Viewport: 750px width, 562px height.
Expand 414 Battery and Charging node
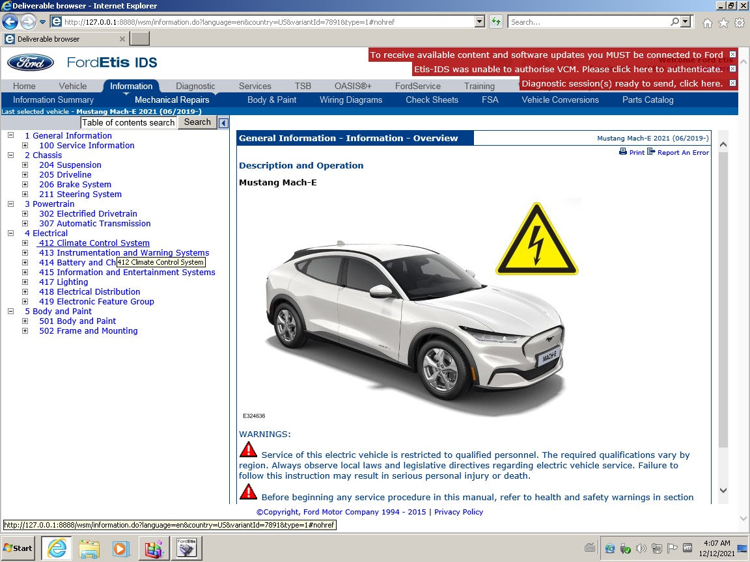25,263
